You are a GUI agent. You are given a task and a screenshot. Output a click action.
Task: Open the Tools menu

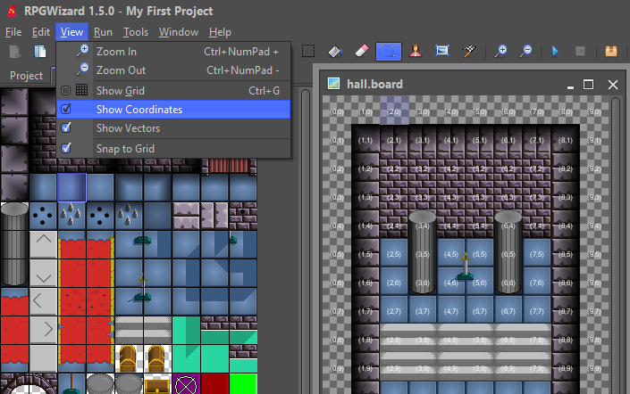point(136,32)
